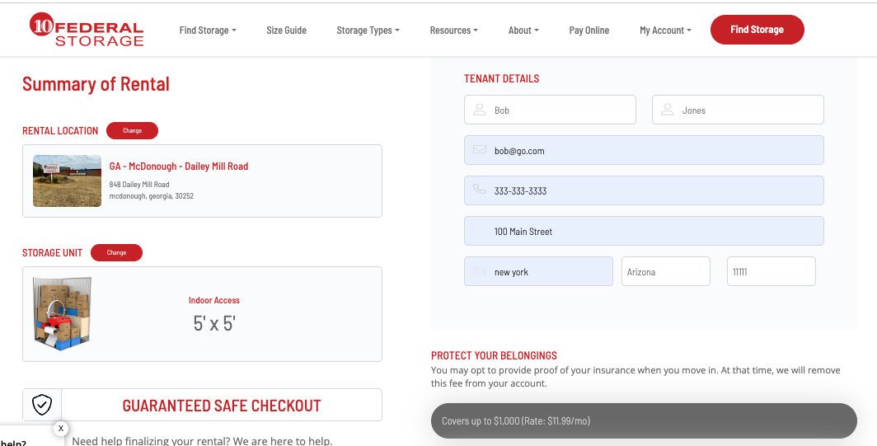This screenshot has height=446, width=877.
Task: Open the insurance coverage rate dropdown
Action: [x=644, y=420]
